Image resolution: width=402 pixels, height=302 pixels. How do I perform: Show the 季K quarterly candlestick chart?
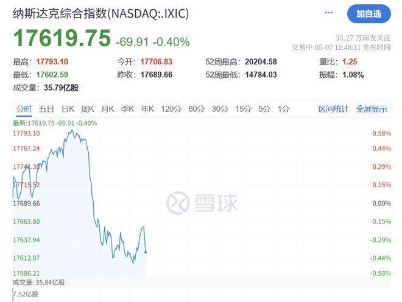(x=127, y=109)
